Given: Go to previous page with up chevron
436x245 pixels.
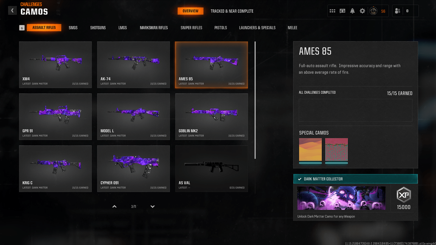Looking at the screenshot, I should point(114,206).
